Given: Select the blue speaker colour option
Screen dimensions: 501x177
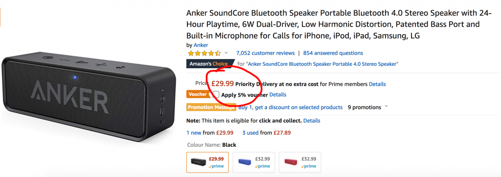Looking at the screenshot, I should tap(254, 162).
